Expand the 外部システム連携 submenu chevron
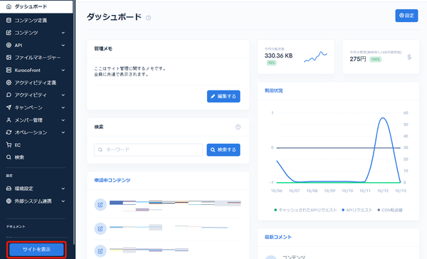 (x=63, y=201)
